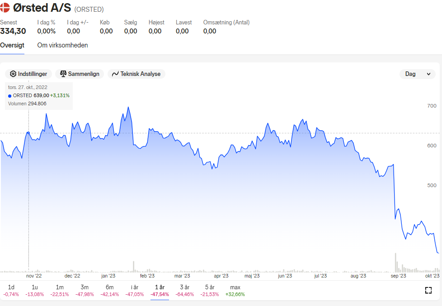Select the Oversigt tab
442x306 pixels.
tap(12, 45)
